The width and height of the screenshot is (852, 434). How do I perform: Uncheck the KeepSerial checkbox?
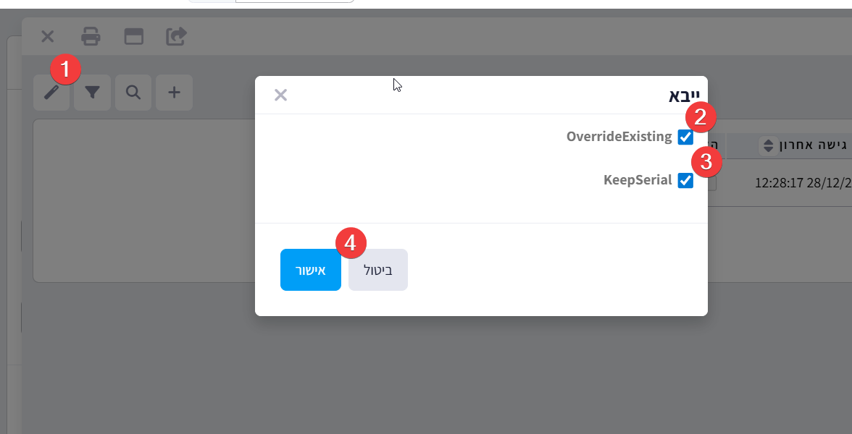pyautogui.click(x=685, y=181)
